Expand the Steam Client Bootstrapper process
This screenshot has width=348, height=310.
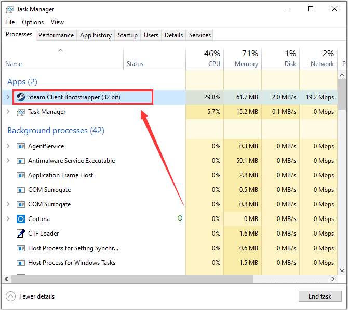[8, 97]
